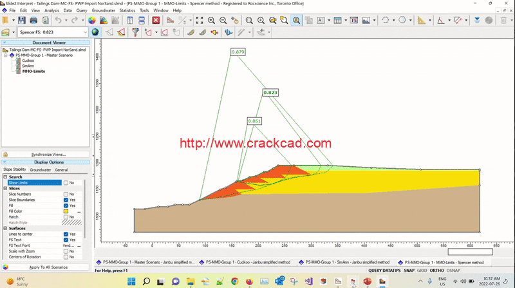Click the Hatch Style pattern swatch
This screenshot has width=515, height=288.
(x=71, y=222)
